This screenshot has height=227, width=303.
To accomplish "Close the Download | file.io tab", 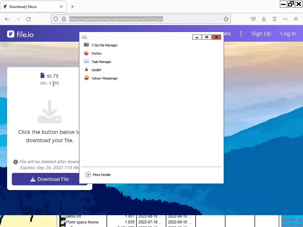I will point(61,7).
